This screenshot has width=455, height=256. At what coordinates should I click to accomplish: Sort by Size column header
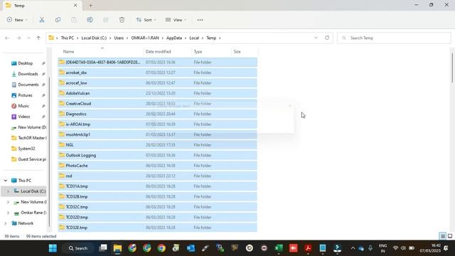pyautogui.click(x=237, y=52)
